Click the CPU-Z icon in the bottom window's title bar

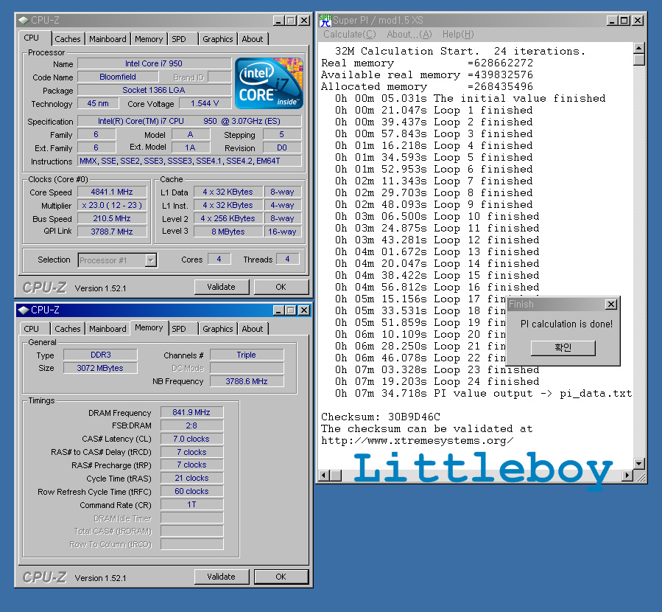24,310
